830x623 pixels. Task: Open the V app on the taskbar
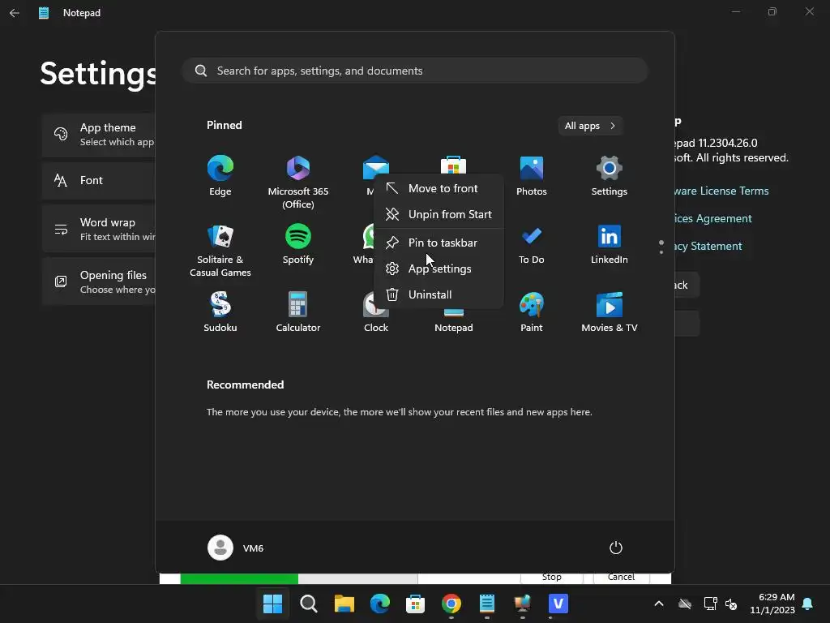pyautogui.click(x=558, y=604)
